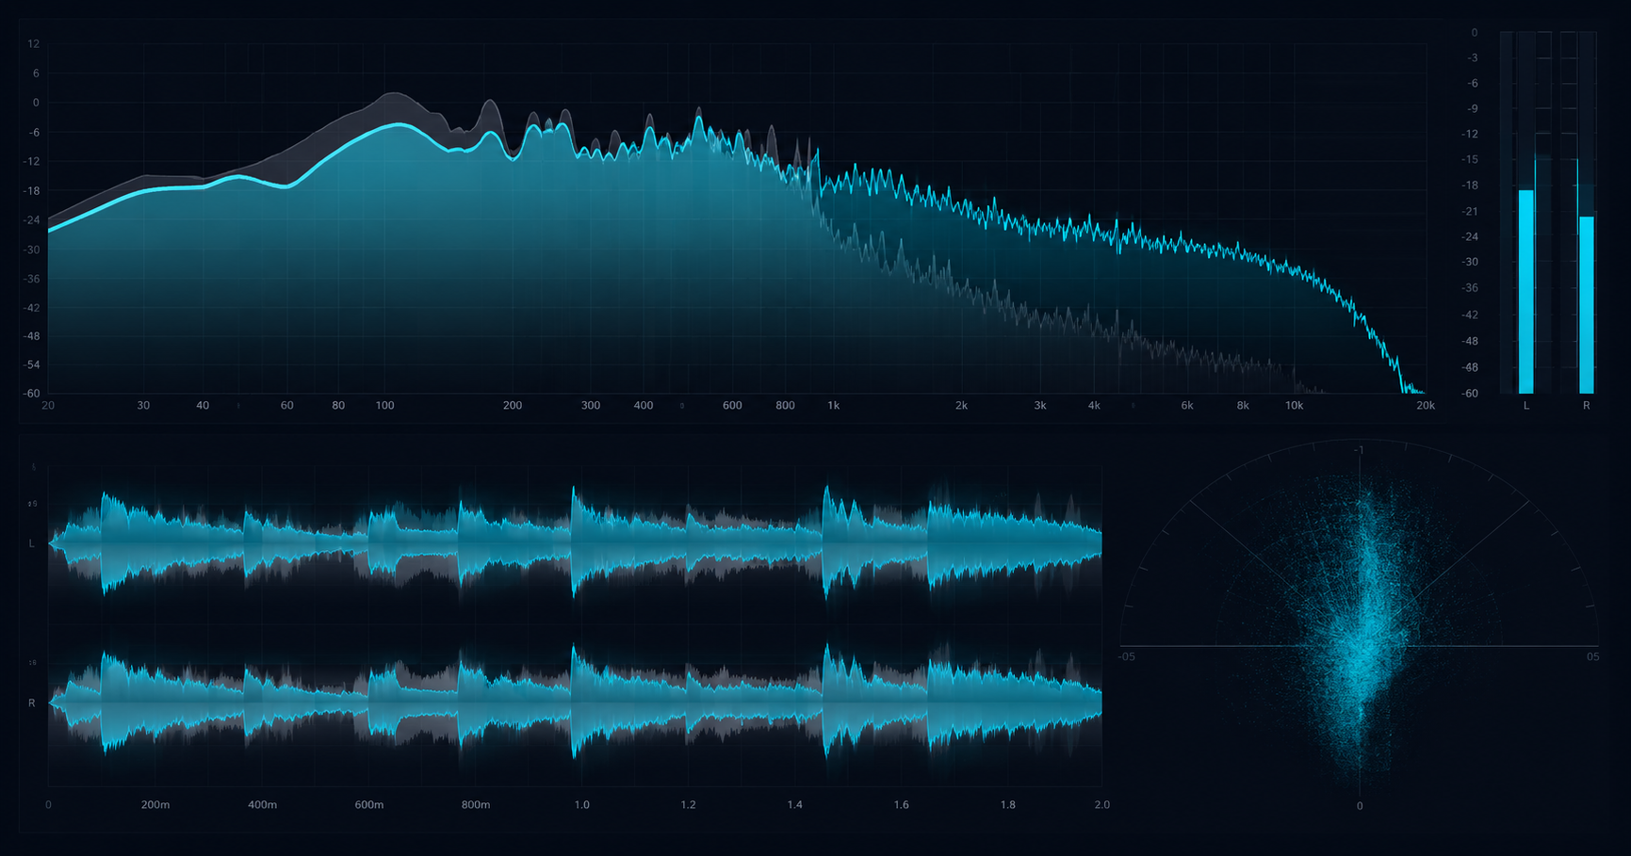1631x856 pixels.
Task: Click the 1.8 label on the time axis
Action: [x=1008, y=805]
